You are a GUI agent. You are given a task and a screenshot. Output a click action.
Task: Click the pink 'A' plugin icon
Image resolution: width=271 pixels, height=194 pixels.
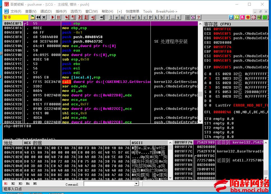242,17
